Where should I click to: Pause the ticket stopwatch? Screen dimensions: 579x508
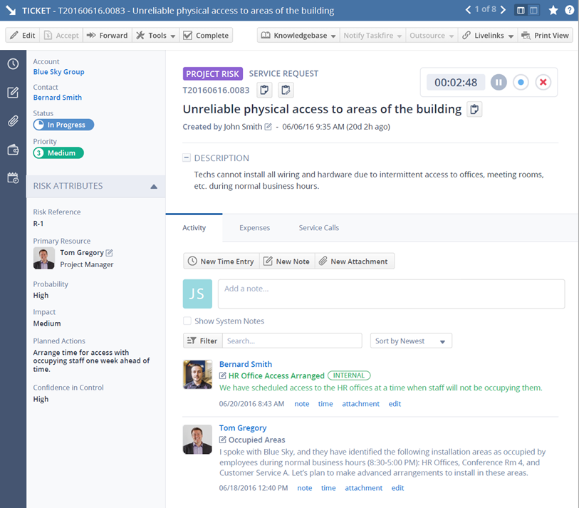(x=499, y=82)
